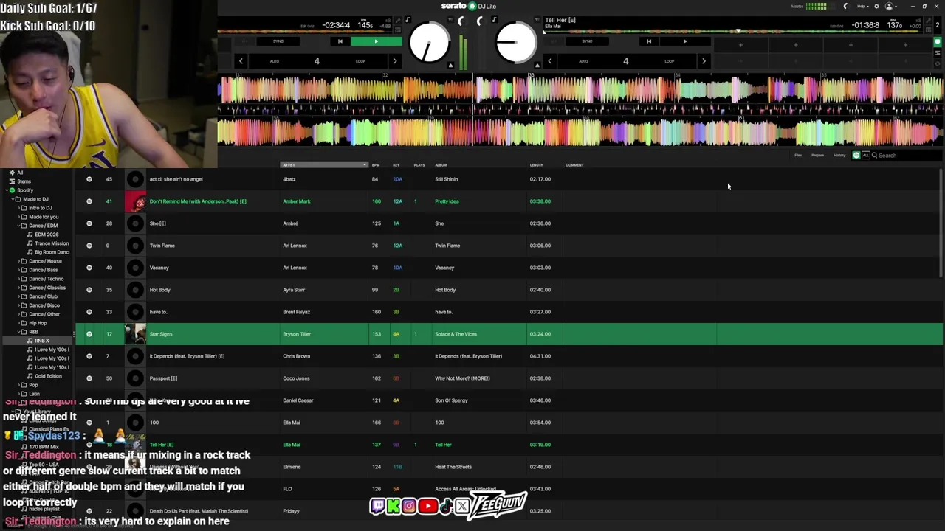Toggle the right deck auto loop

(583, 61)
